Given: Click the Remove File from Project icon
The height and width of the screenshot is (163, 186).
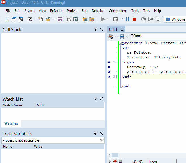Looking at the screenshot, I should [91, 19].
